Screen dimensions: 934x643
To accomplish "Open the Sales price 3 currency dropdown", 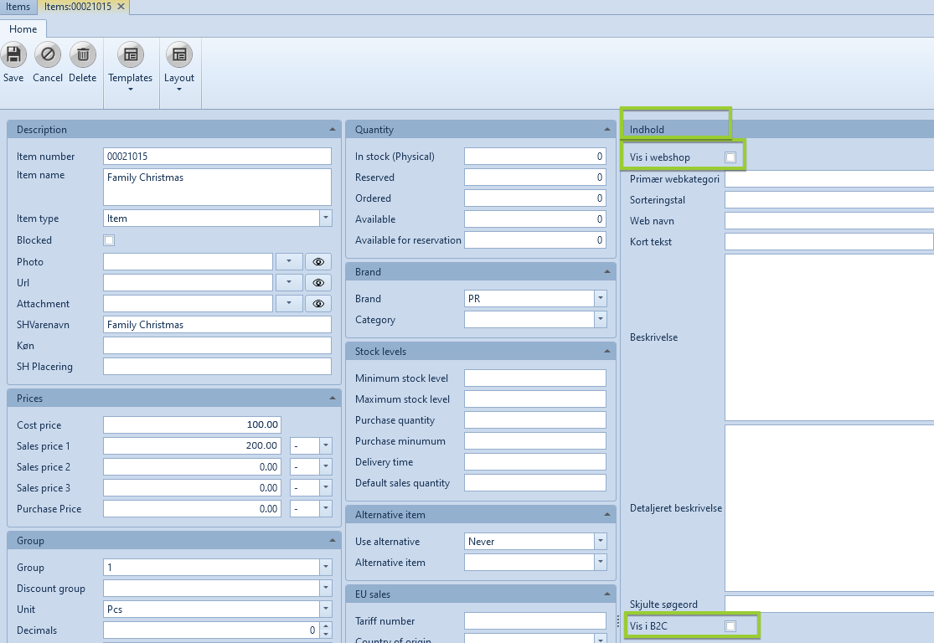I will point(326,487).
